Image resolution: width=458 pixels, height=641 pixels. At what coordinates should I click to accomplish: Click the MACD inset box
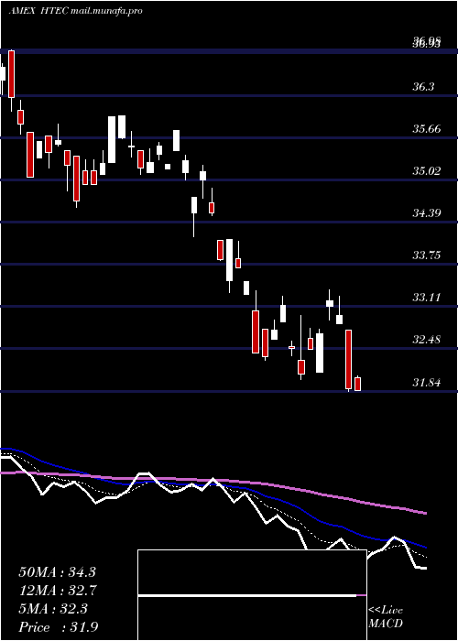click(x=252, y=595)
